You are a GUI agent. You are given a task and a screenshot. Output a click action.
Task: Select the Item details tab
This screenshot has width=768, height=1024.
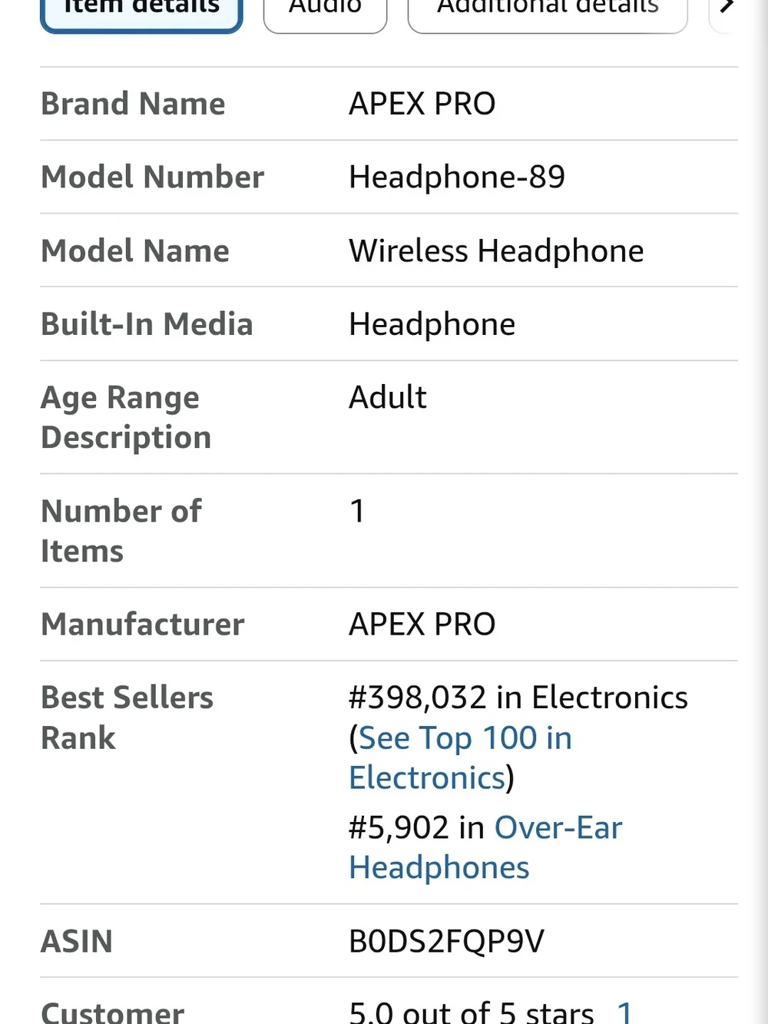click(141, 12)
